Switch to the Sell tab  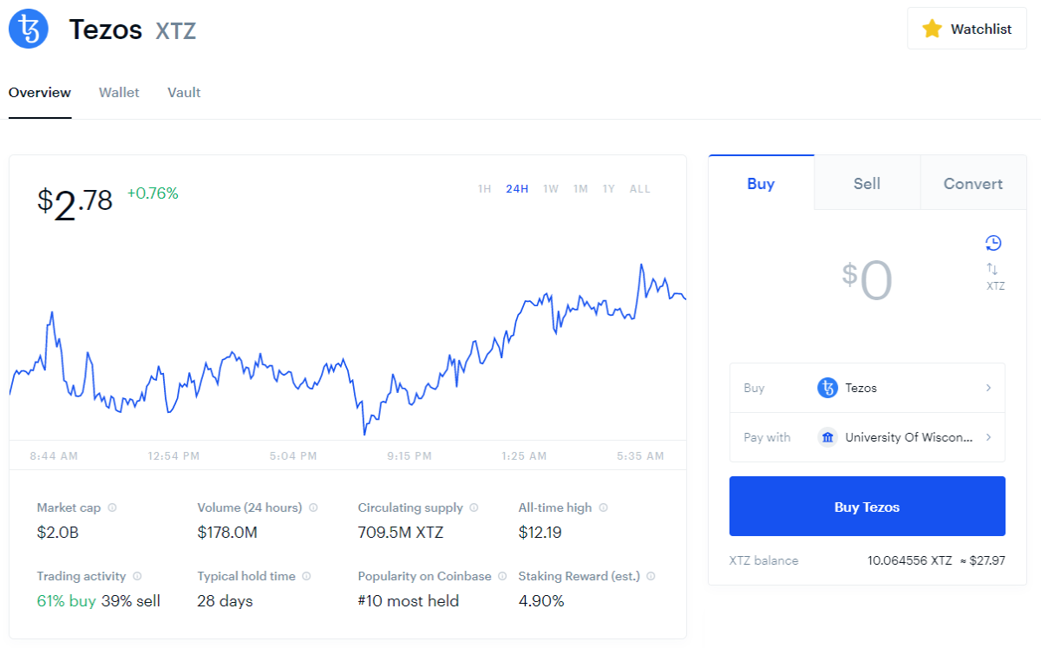pyautogui.click(x=867, y=183)
